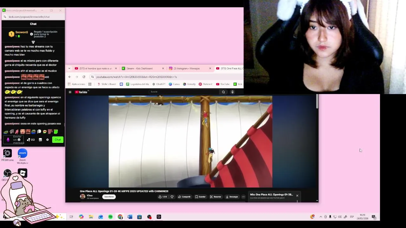Viewport: 406px width, 228px height.
Task: Click Compartir share button
Action: (x=184, y=197)
